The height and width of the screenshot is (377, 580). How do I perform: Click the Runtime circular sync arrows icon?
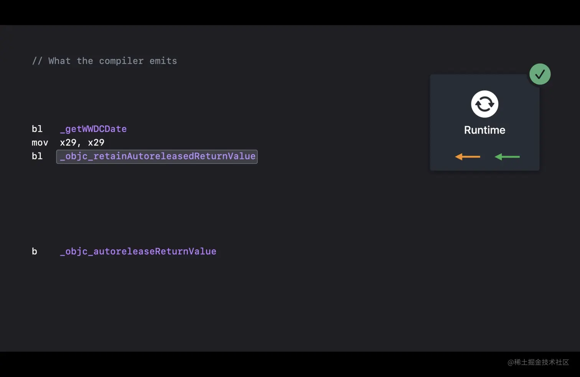pos(484,104)
